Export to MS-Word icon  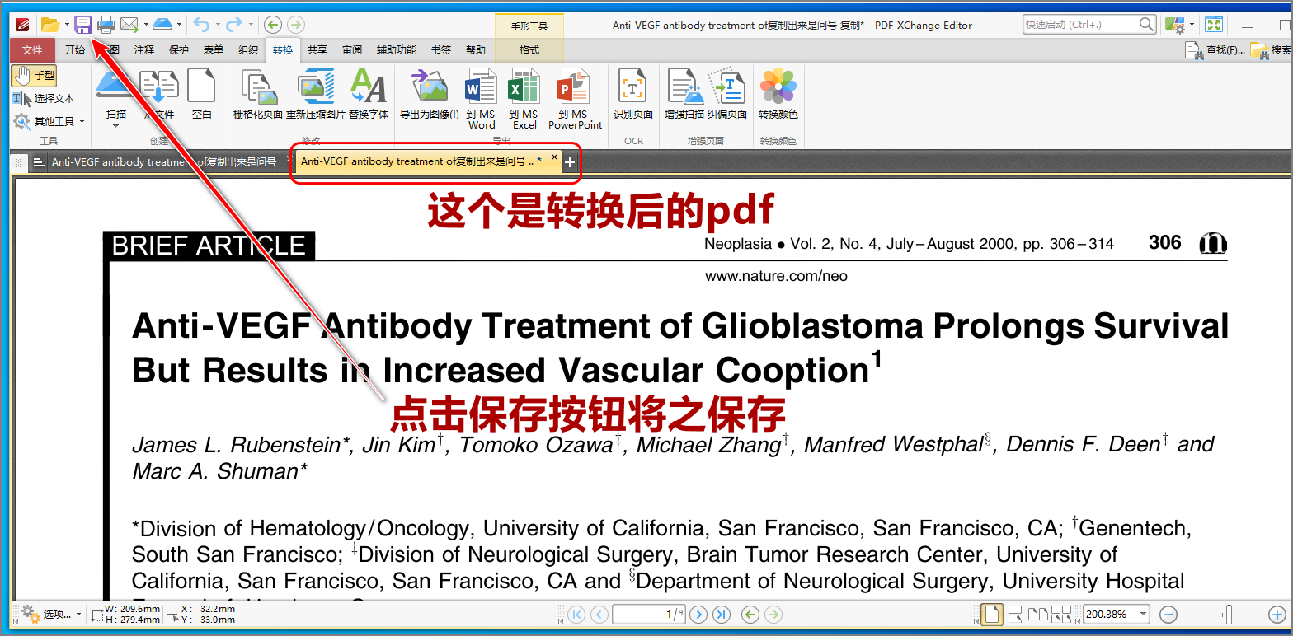click(482, 99)
